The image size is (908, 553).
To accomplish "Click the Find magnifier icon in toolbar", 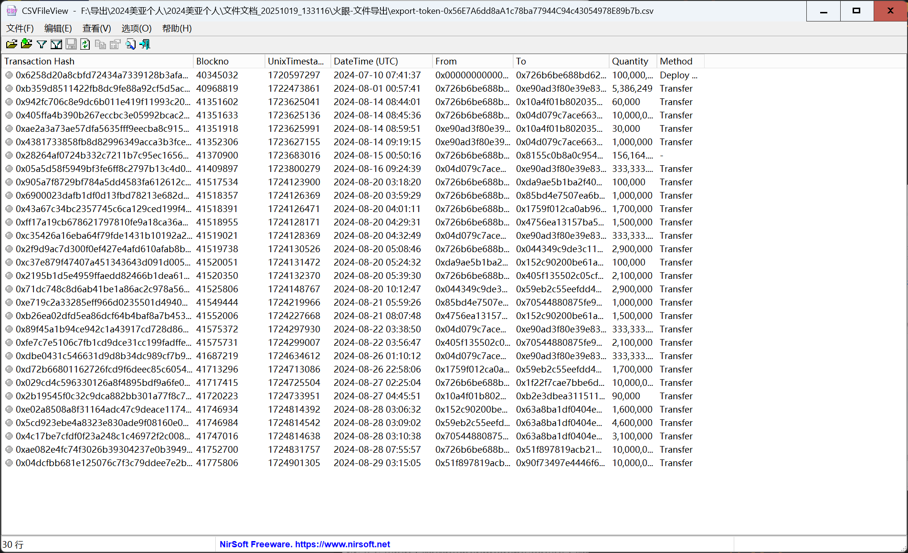I will pyautogui.click(x=130, y=44).
